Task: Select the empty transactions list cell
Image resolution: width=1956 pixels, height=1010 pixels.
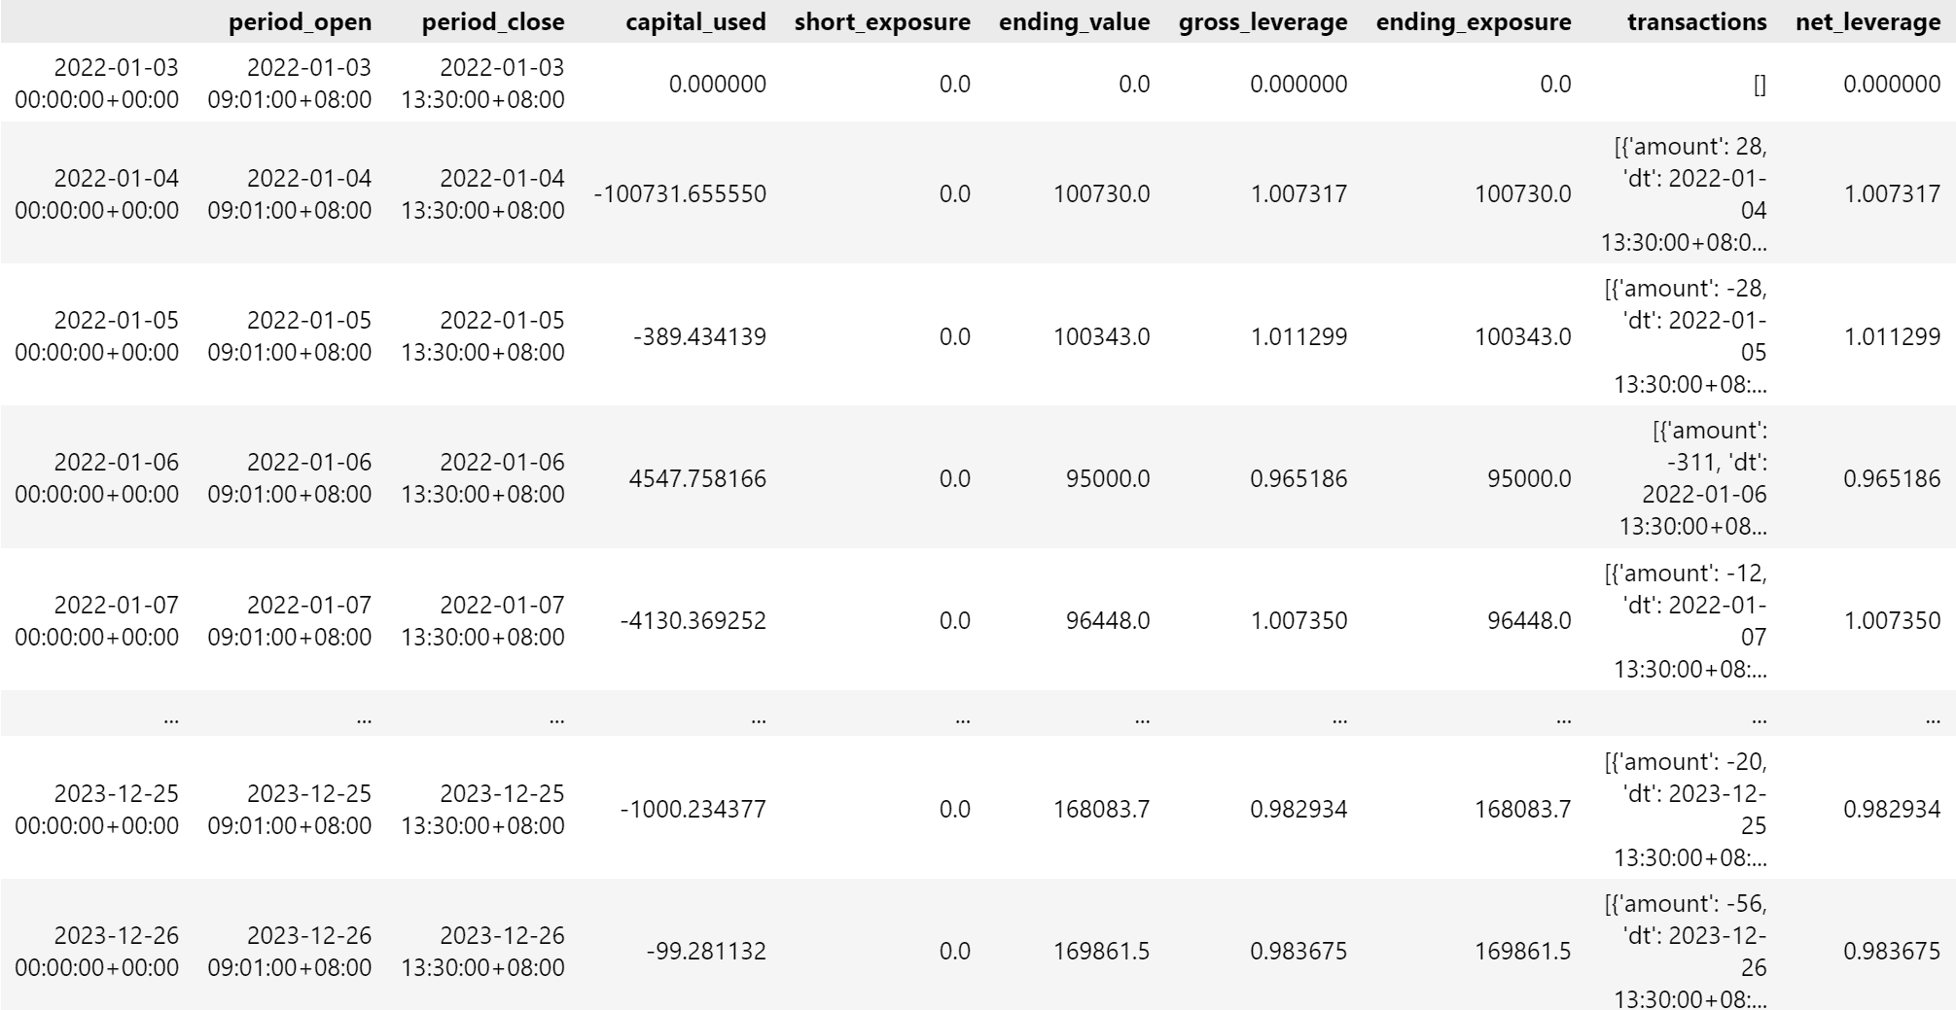Action: [1759, 85]
